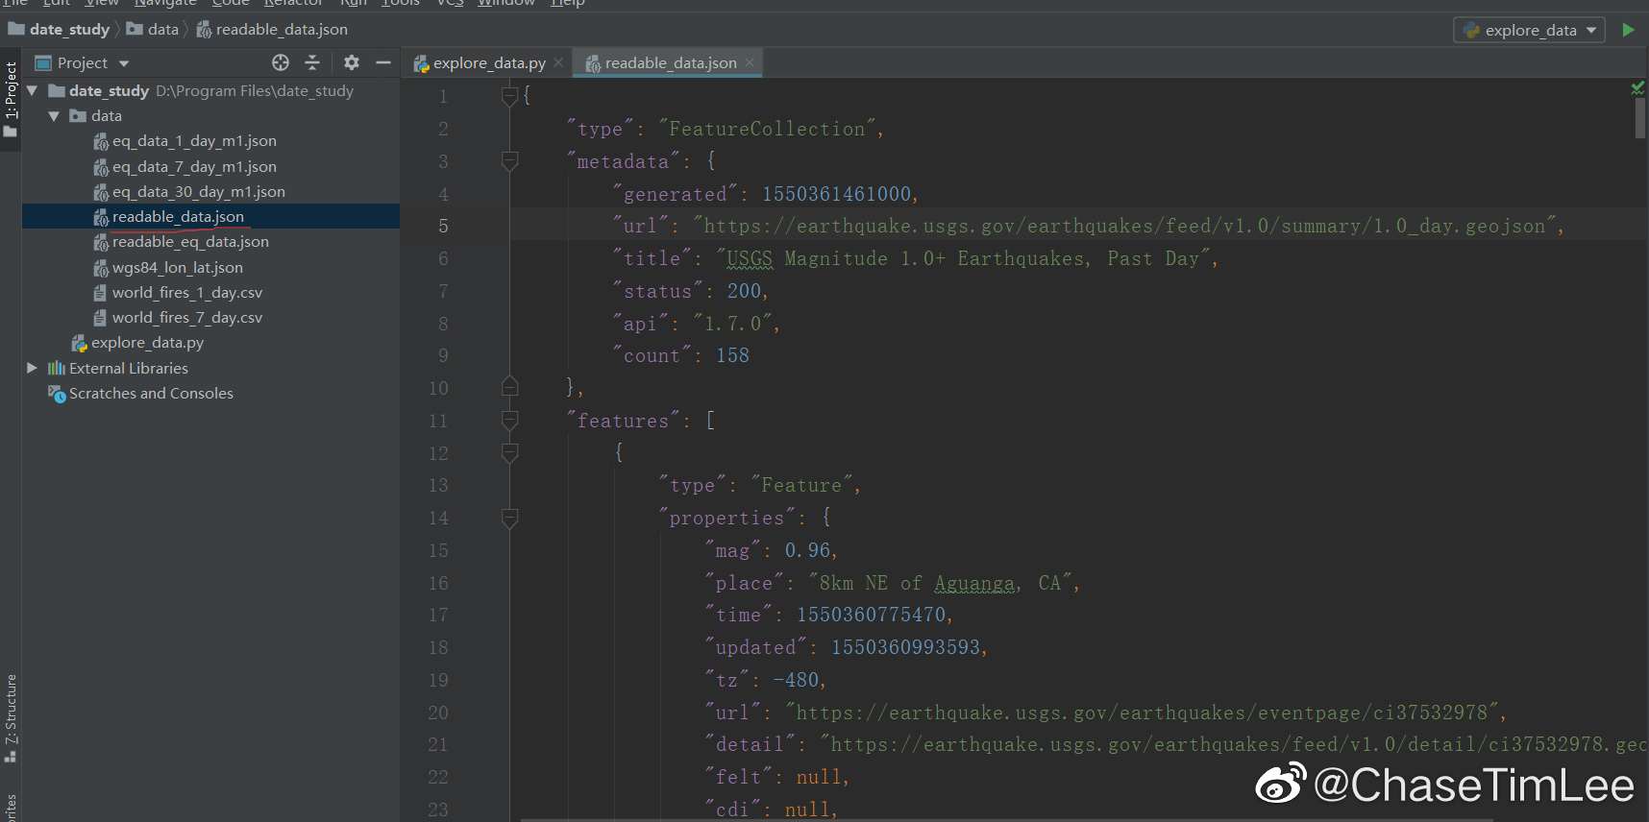Image resolution: width=1649 pixels, height=822 pixels.
Task: Collapse the data folder tree node
Action: pos(54,116)
